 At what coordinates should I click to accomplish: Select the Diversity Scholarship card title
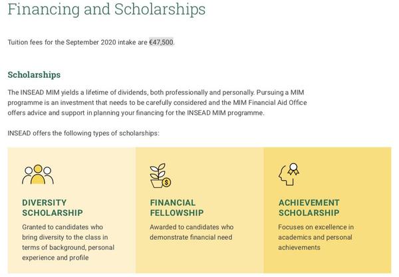click(x=53, y=208)
